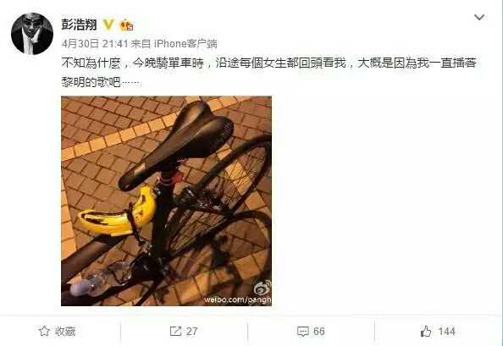This screenshot has height=346, width=503.
Task: Click the weibo.com/pangh watermark text
Action: coord(238,299)
